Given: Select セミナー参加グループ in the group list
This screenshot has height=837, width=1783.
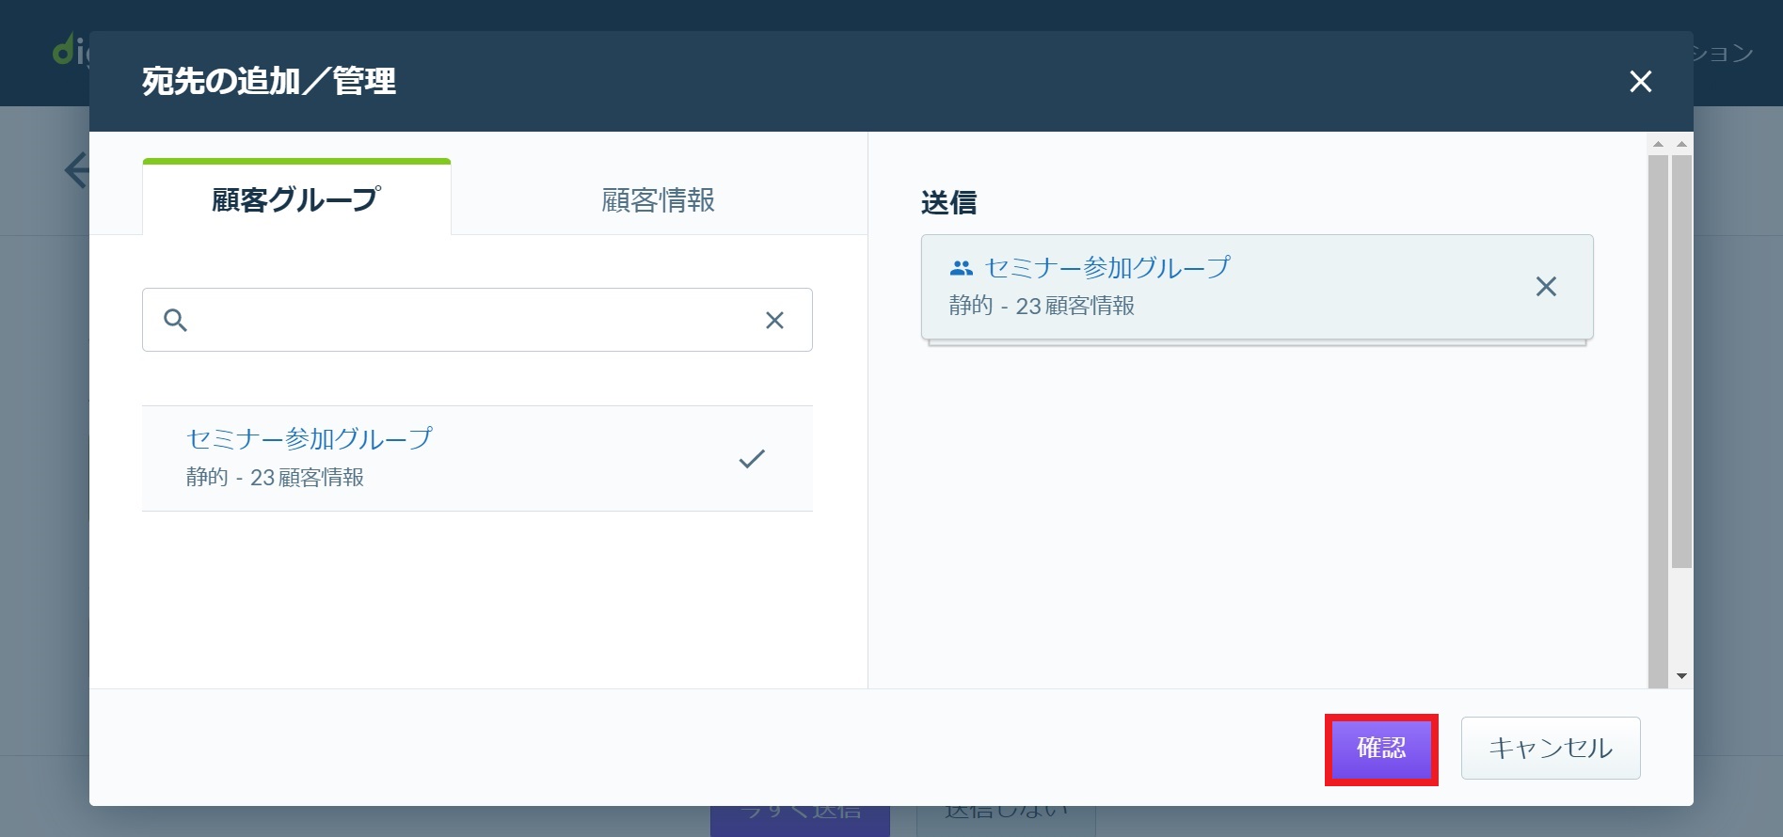Looking at the screenshot, I should 477,458.
